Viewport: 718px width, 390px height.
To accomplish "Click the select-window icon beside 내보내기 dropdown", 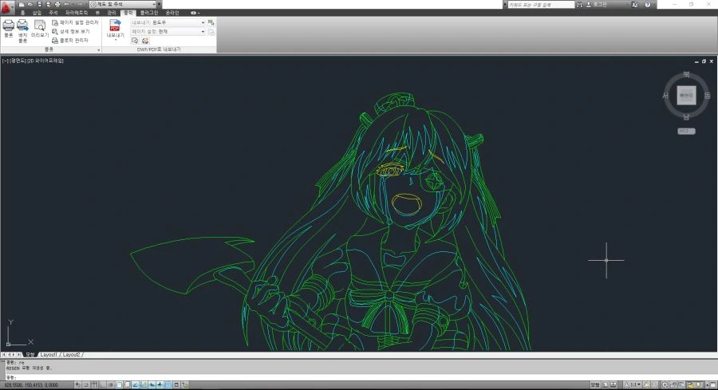I will [x=211, y=22].
